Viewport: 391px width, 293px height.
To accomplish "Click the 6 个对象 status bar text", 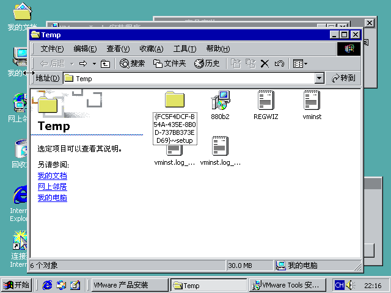I will 44,266.
